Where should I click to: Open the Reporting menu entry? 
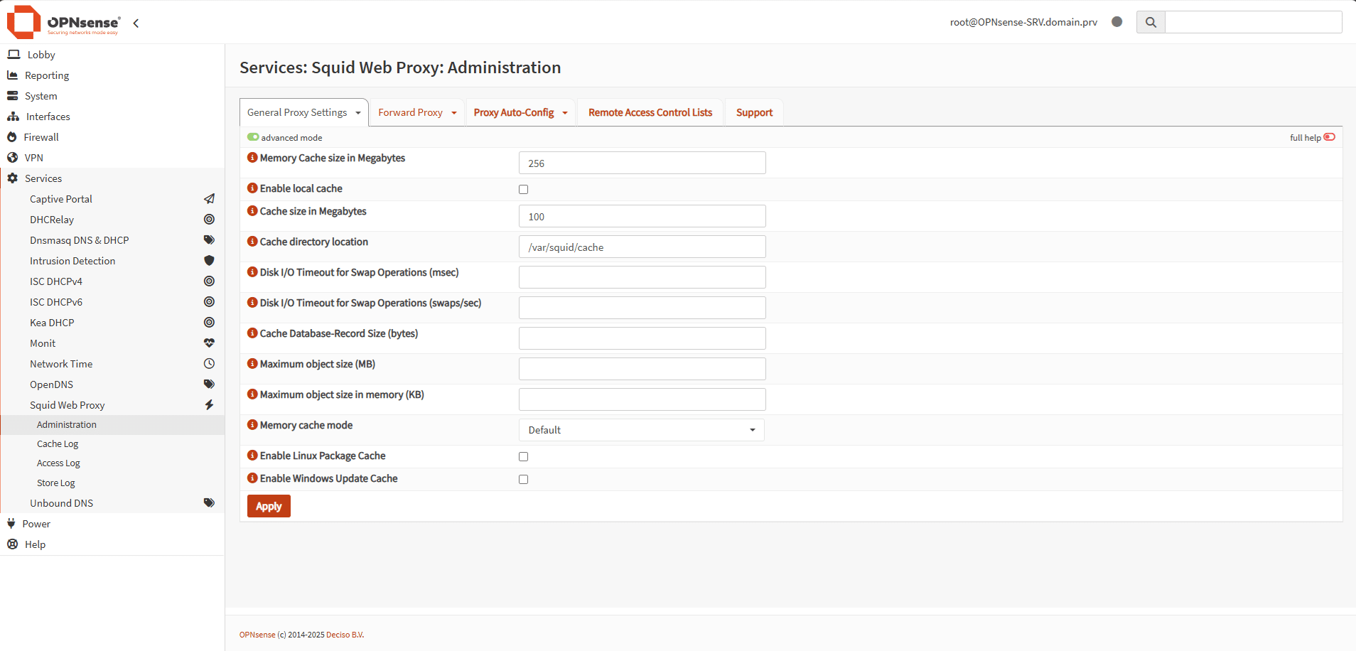pos(47,75)
